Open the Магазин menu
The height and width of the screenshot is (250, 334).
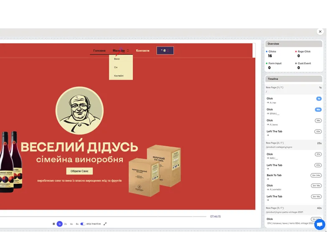pos(119,50)
